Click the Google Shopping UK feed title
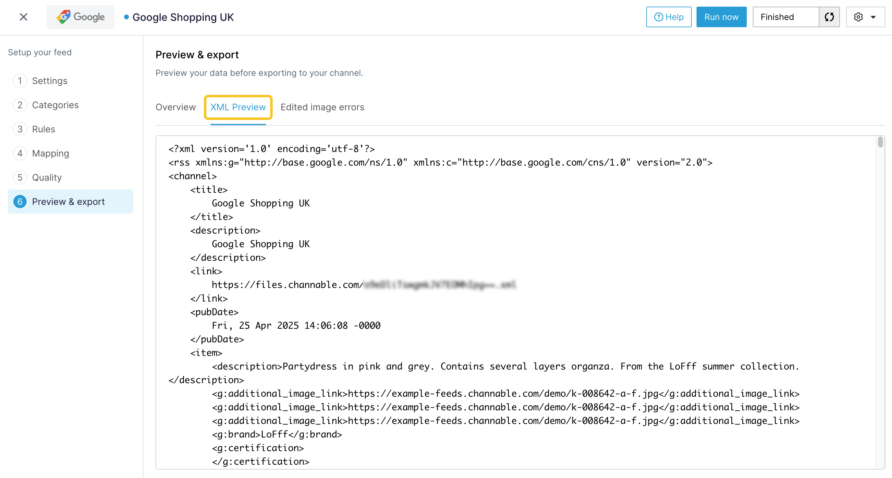The height and width of the screenshot is (478, 892). click(183, 17)
